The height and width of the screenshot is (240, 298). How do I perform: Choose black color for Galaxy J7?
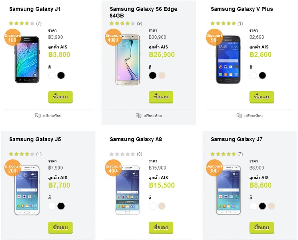[x=262, y=206]
